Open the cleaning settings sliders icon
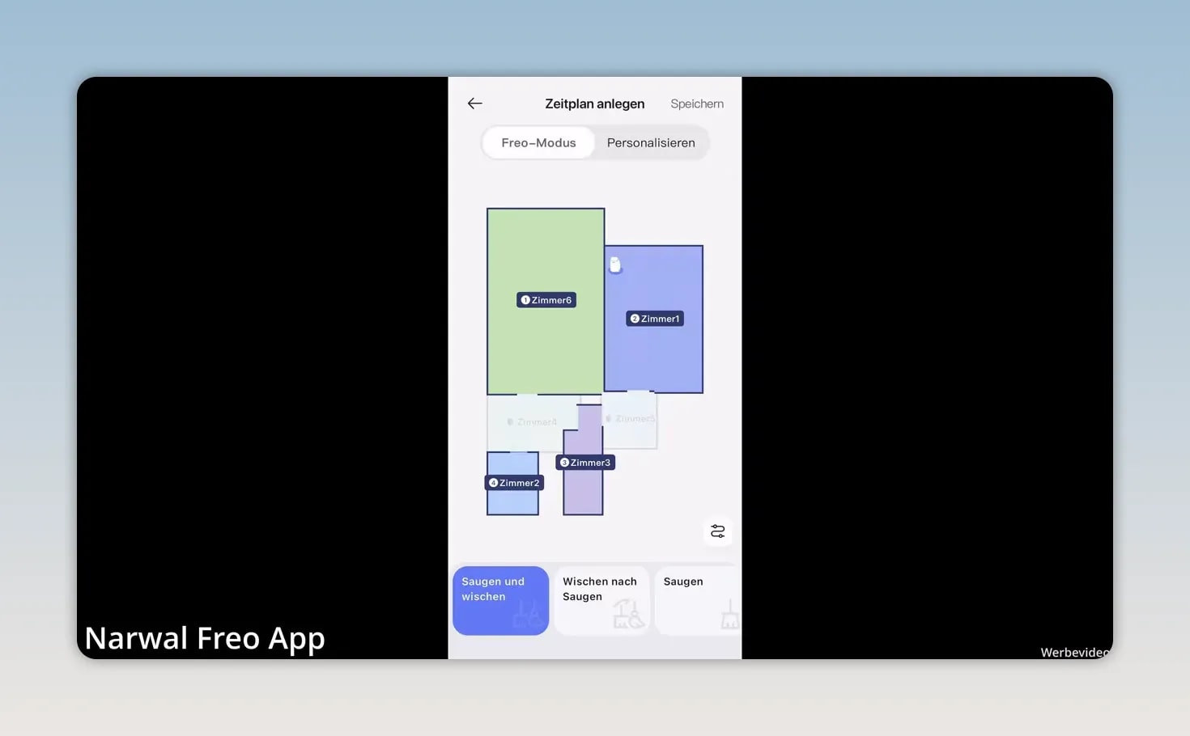Viewport: 1190px width, 736px height. (717, 531)
